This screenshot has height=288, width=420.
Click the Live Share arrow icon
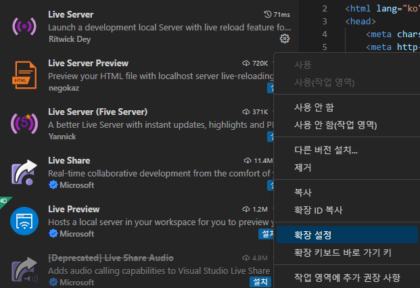[24, 172]
